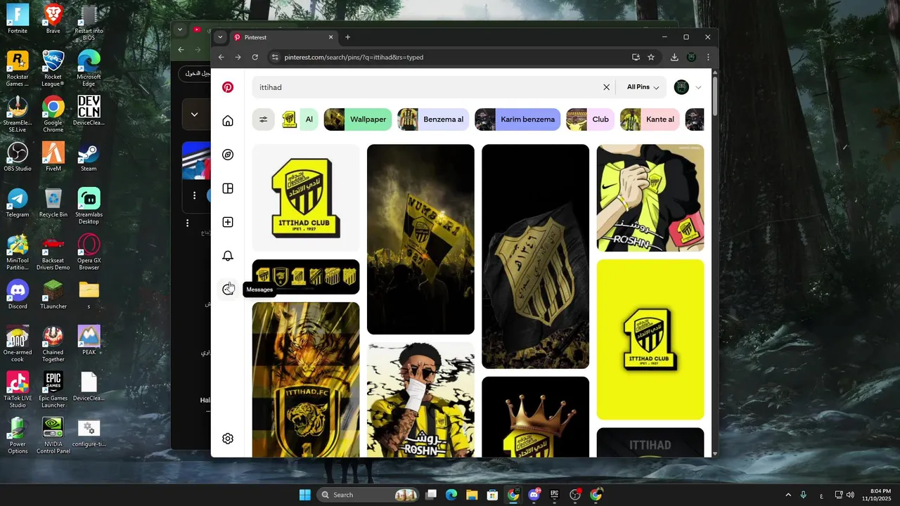Open Discord from the taskbar

[x=534, y=495]
